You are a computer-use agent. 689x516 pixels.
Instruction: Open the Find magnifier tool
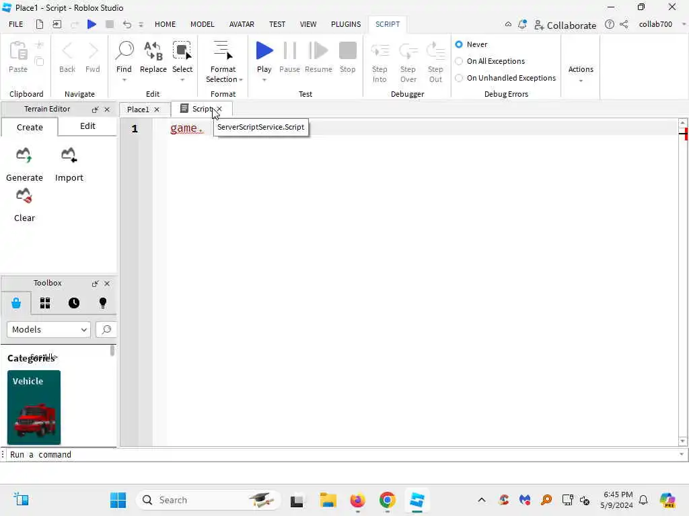124,51
